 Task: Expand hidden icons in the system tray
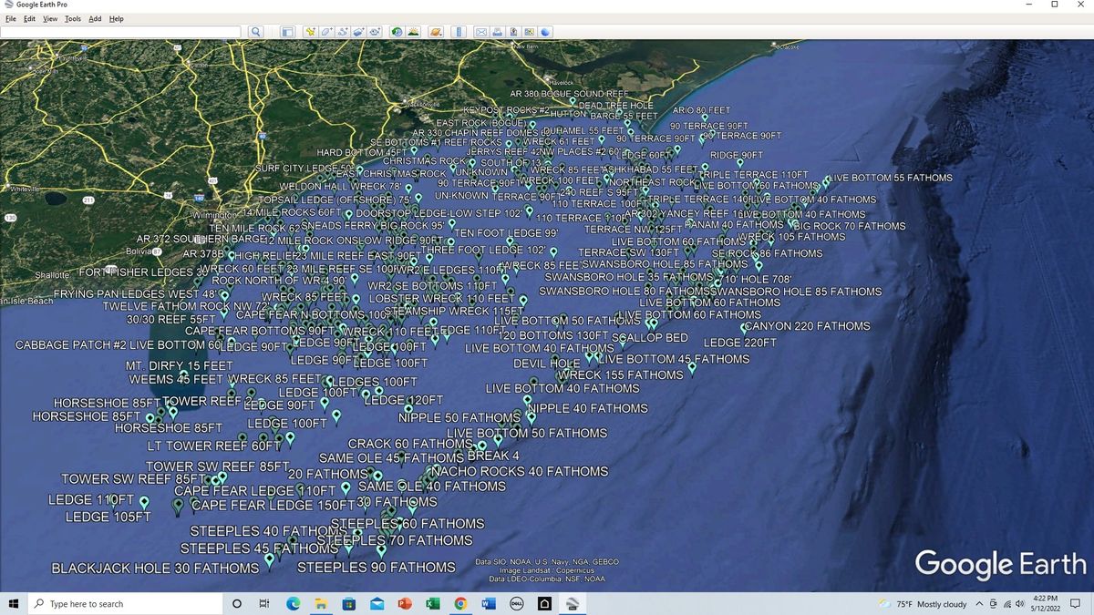coord(980,603)
